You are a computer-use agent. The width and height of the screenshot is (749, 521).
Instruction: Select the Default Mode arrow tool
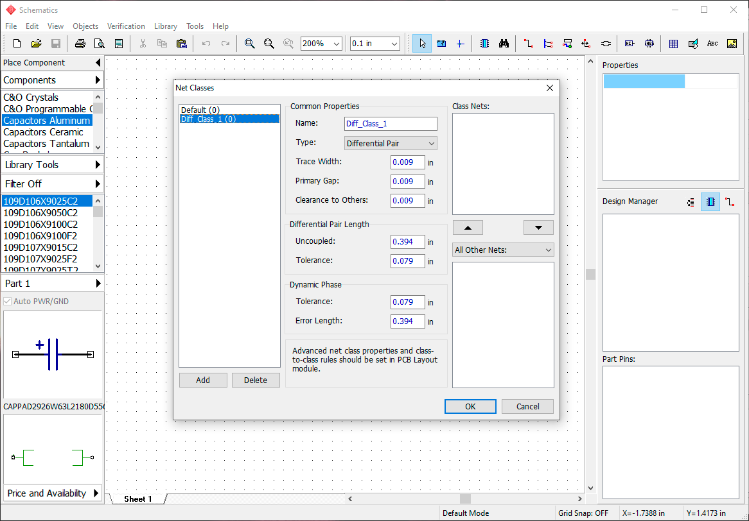(422, 44)
